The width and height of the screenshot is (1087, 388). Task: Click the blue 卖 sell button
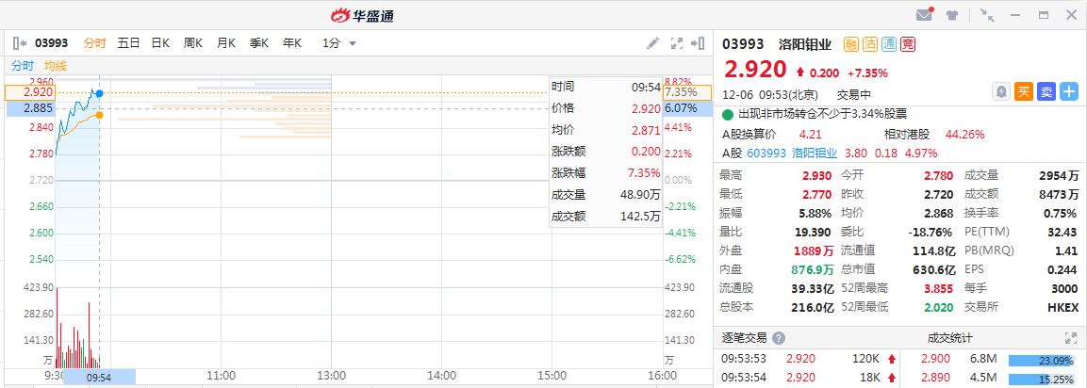(1046, 91)
